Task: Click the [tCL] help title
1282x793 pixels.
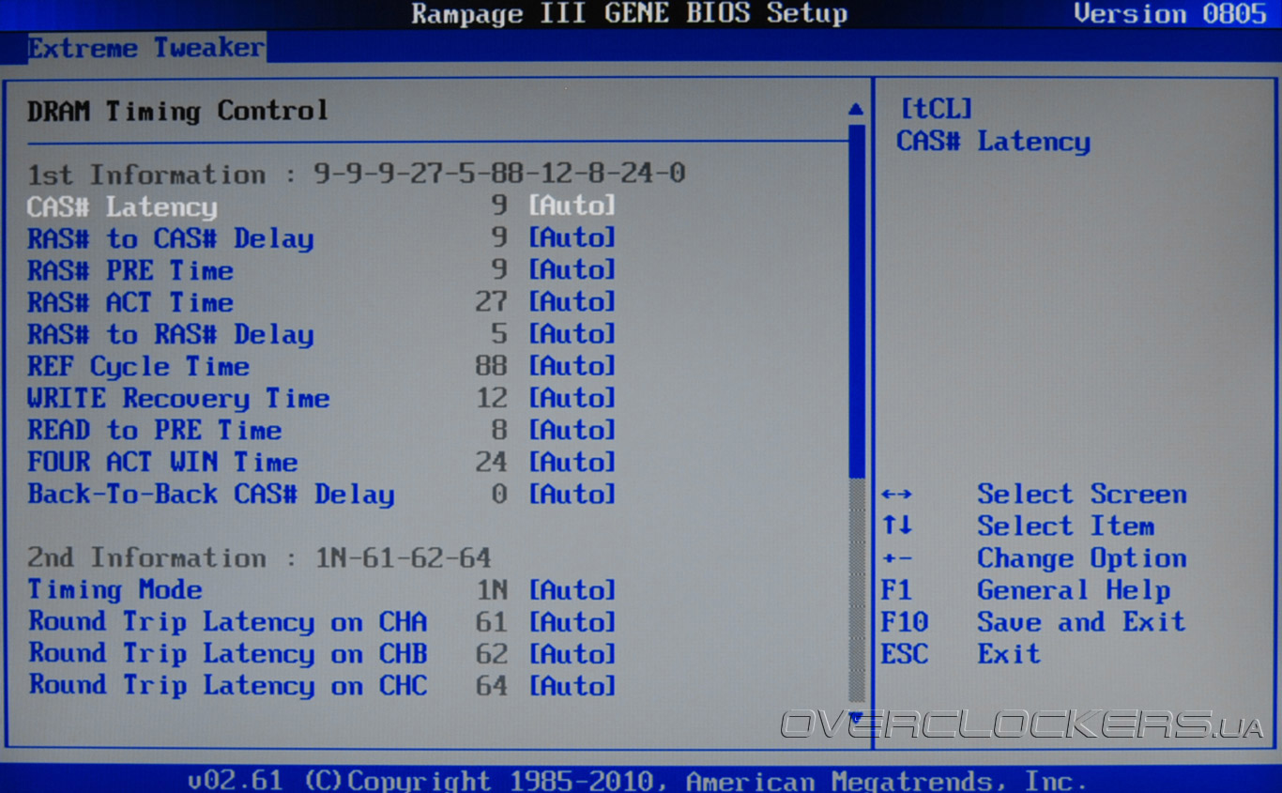Action: tap(936, 109)
